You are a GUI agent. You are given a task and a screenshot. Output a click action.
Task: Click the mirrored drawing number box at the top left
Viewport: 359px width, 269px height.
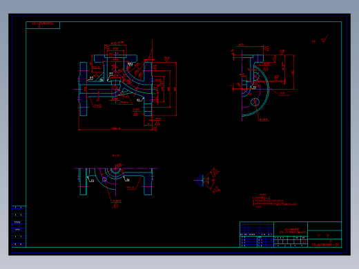[43, 25]
